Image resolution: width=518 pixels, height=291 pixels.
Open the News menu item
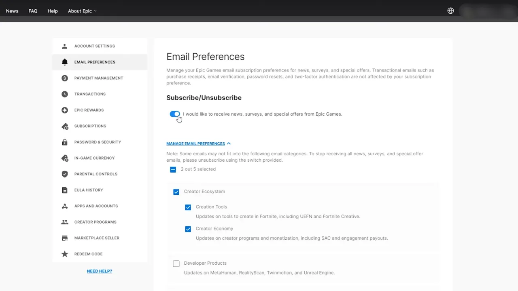[x=12, y=11]
